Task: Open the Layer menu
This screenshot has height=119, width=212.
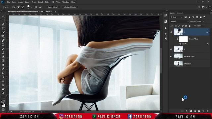Action: [x=27, y=2]
